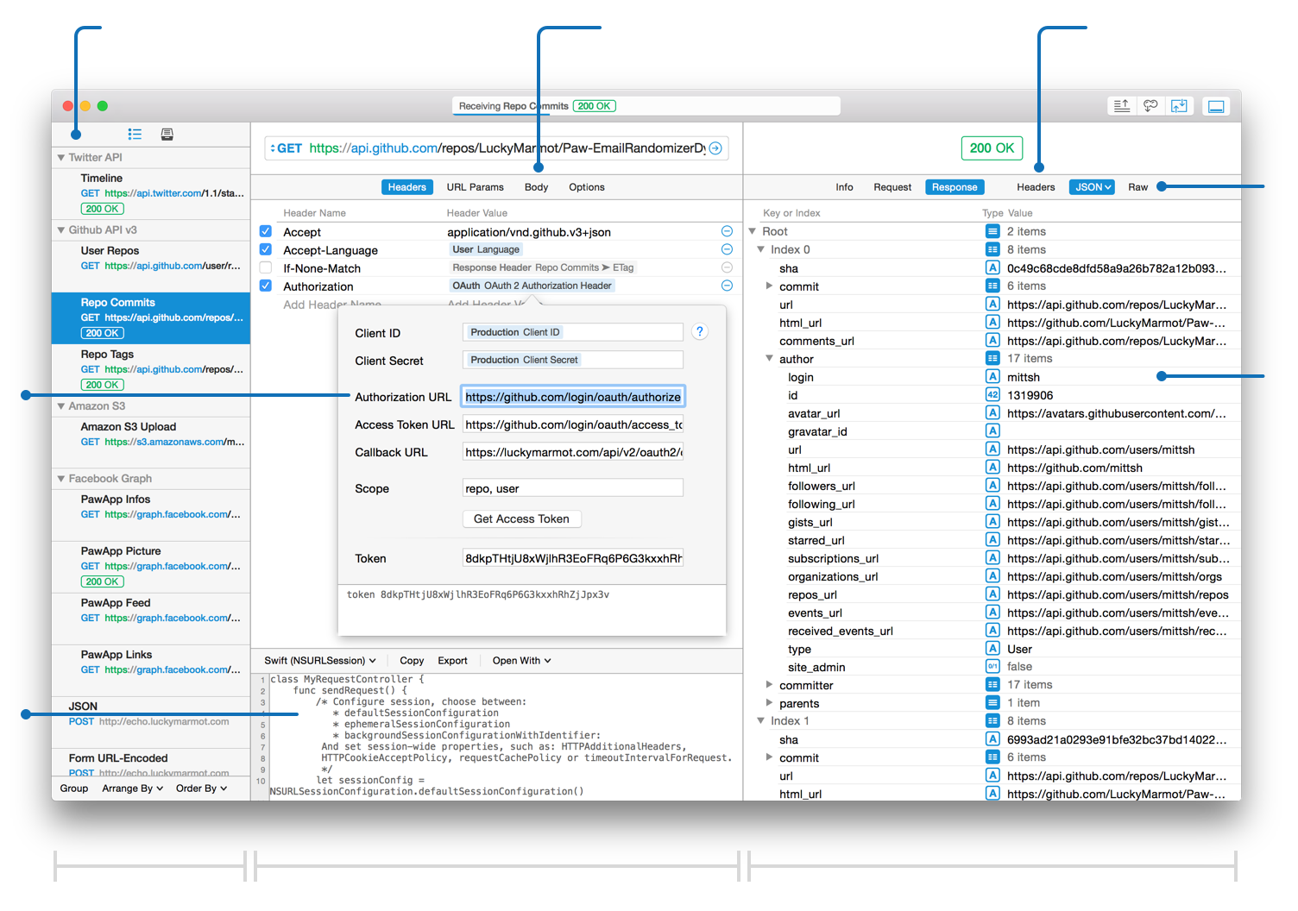This screenshot has width=1298, height=911.
Task: Uncheck the Accept header checkbox
Action: pyautogui.click(x=266, y=231)
